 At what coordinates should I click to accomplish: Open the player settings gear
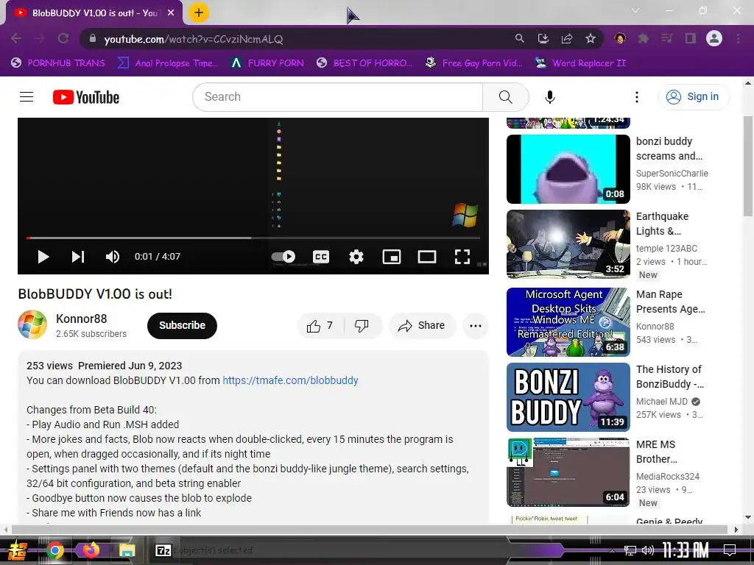356,257
